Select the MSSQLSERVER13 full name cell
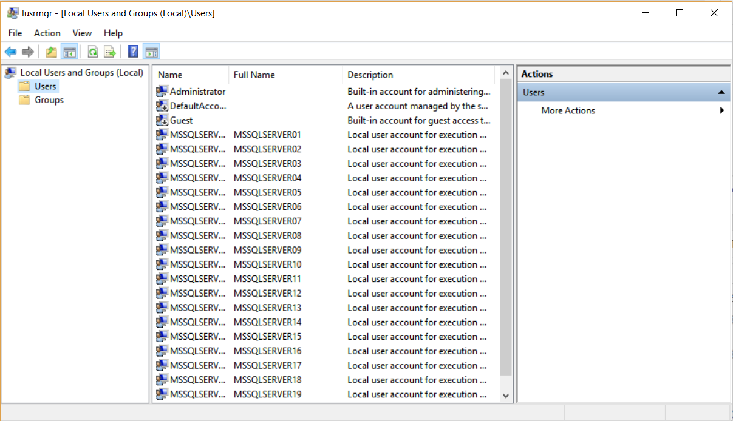Image resolution: width=733 pixels, height=421 pixels. click(267, 308)
